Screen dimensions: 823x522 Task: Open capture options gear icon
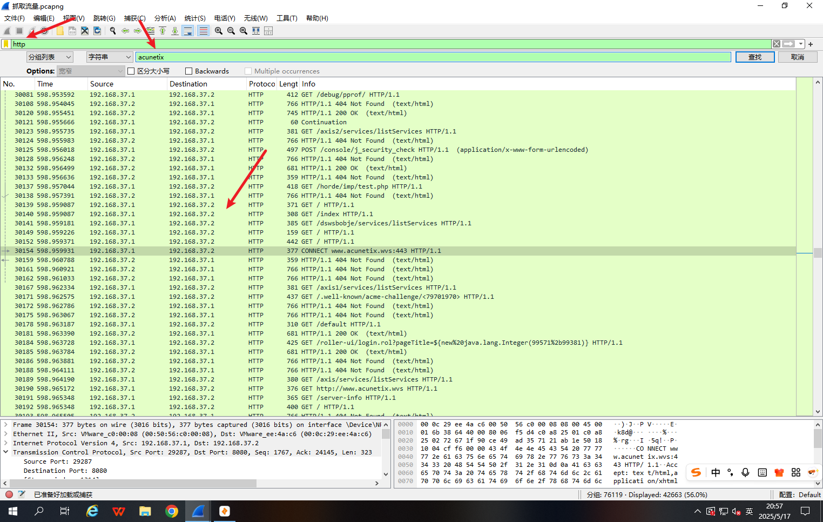tap(45, 31)
